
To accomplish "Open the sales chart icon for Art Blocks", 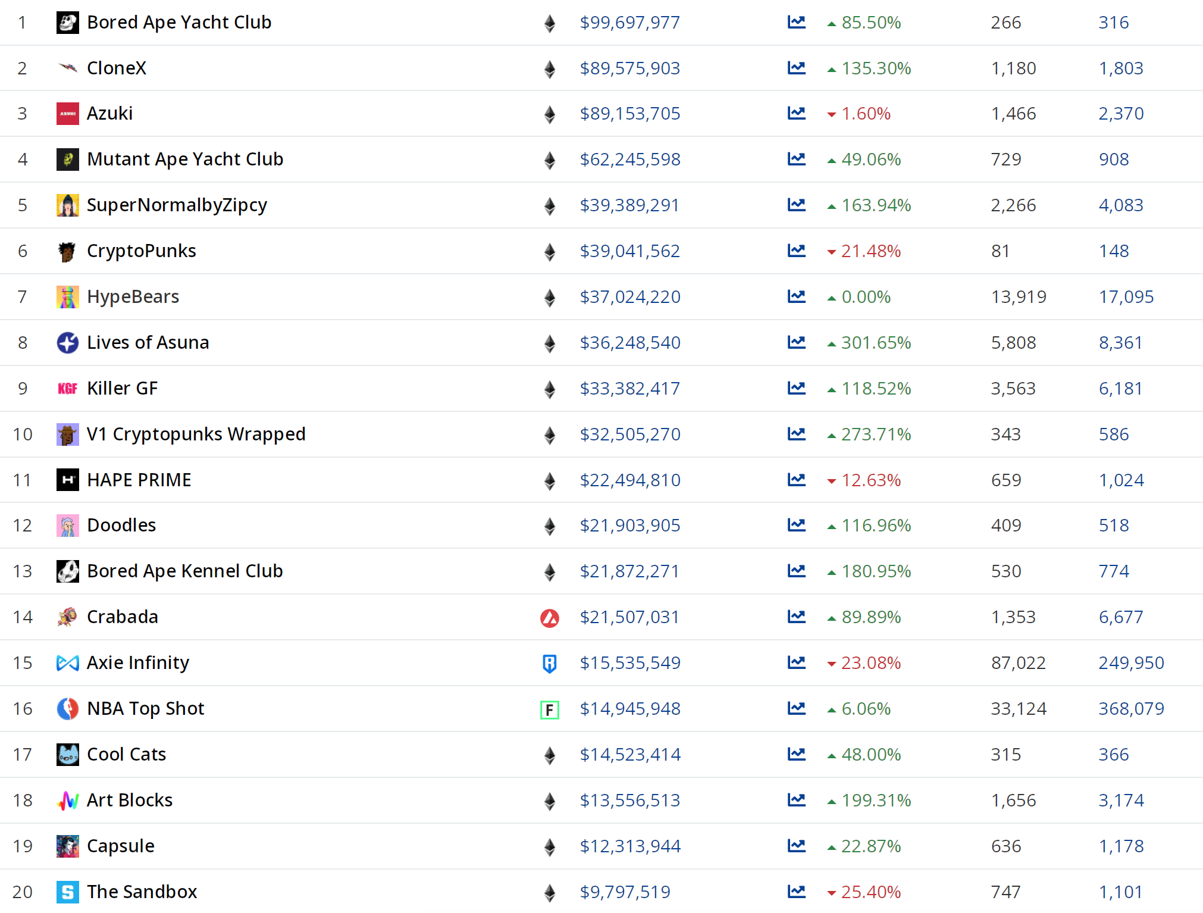I will point(797,800).
